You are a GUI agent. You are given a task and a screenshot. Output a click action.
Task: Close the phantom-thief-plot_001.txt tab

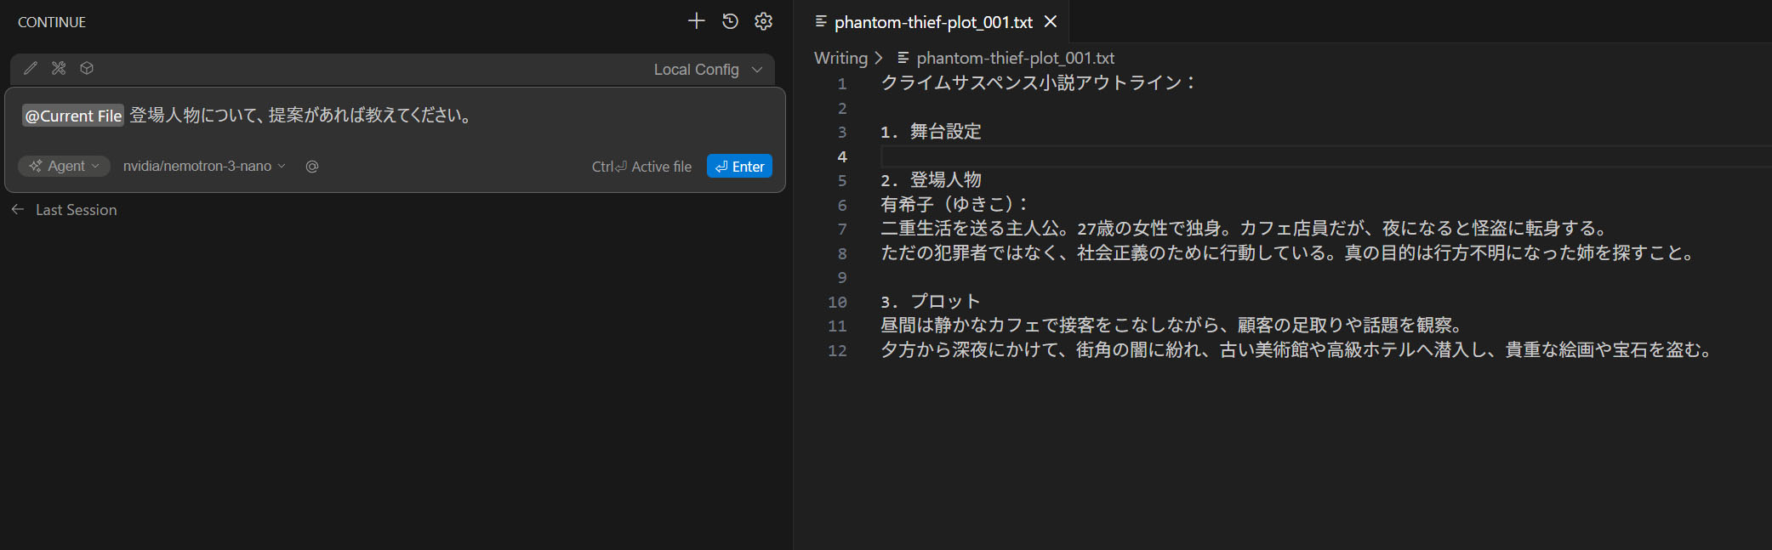click(x=1051, y=21)
